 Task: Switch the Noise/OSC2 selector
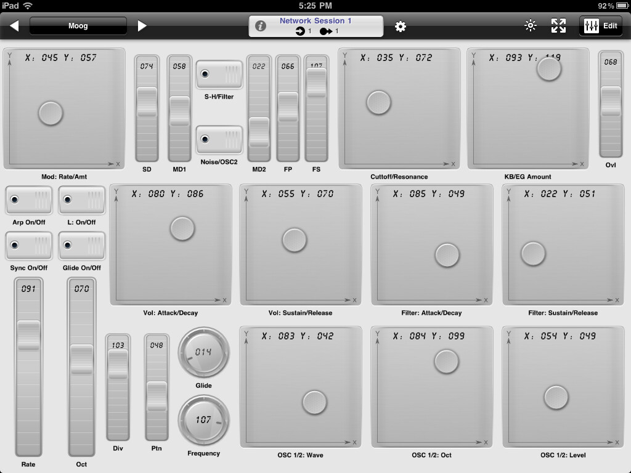[218, 140]
